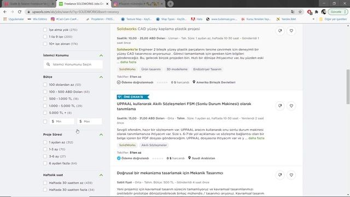
Task: Enable the custom Min/Max budget checkbox
Action: click(x=45, y=121)
